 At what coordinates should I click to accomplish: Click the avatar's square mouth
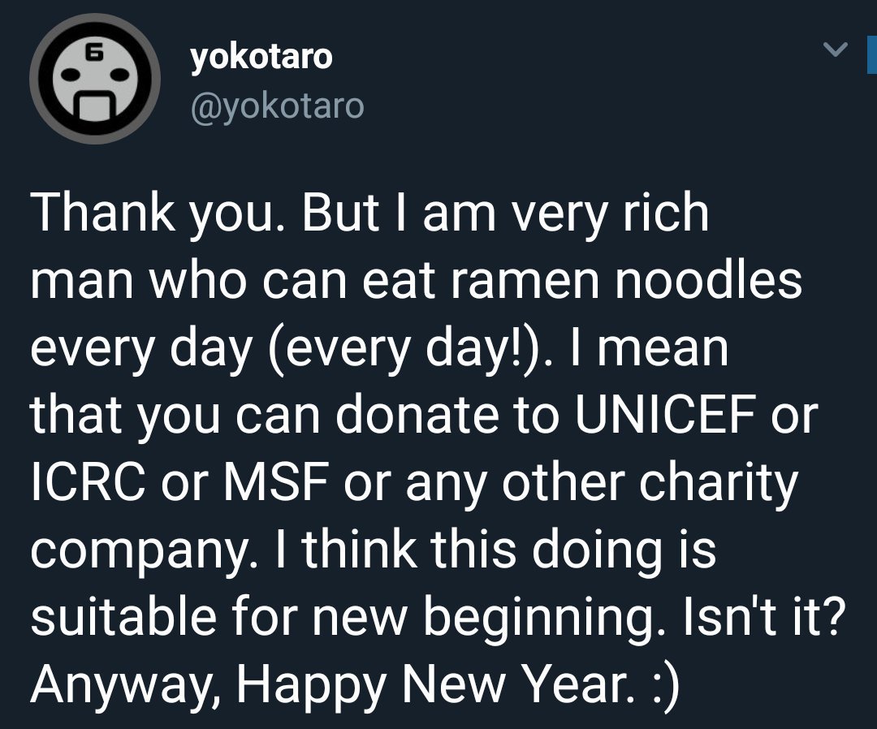pyautogui.click(x=95, y=106)
